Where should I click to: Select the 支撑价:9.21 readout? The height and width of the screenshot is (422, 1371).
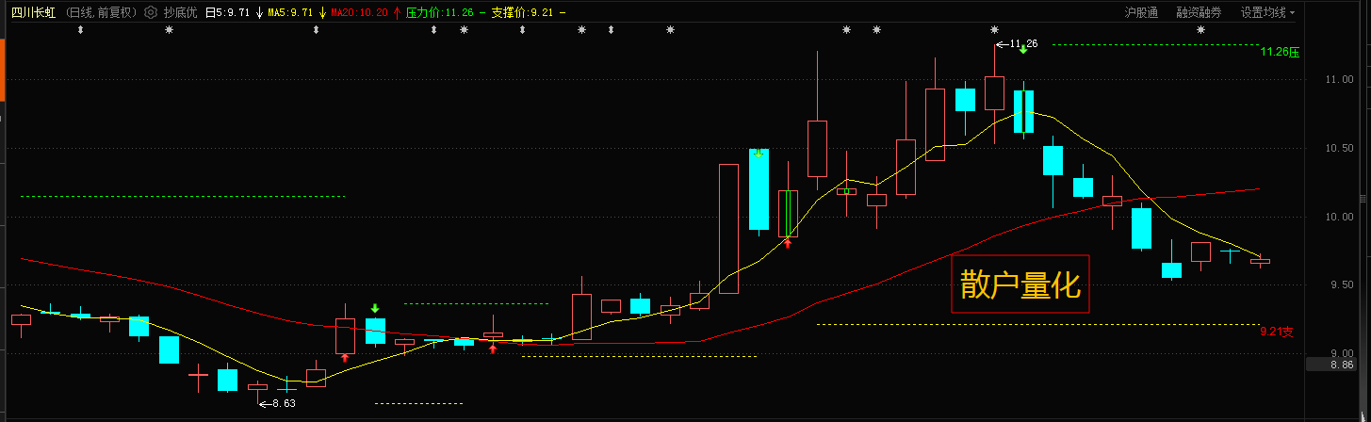click(522, 13)
